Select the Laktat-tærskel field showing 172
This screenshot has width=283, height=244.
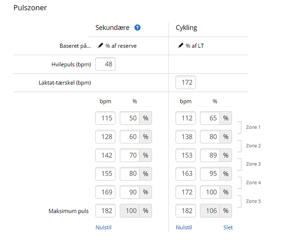click(186, 82)
